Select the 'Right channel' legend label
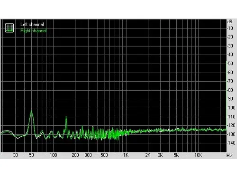 pyautogui.click(x=34, y=30)
